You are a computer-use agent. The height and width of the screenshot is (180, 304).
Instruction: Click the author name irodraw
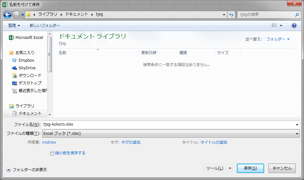tap(49, 142)
